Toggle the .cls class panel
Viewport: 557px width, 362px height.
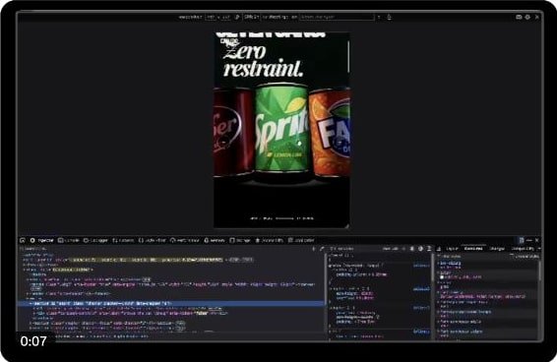pyautogui.click(x=396, y=249)
